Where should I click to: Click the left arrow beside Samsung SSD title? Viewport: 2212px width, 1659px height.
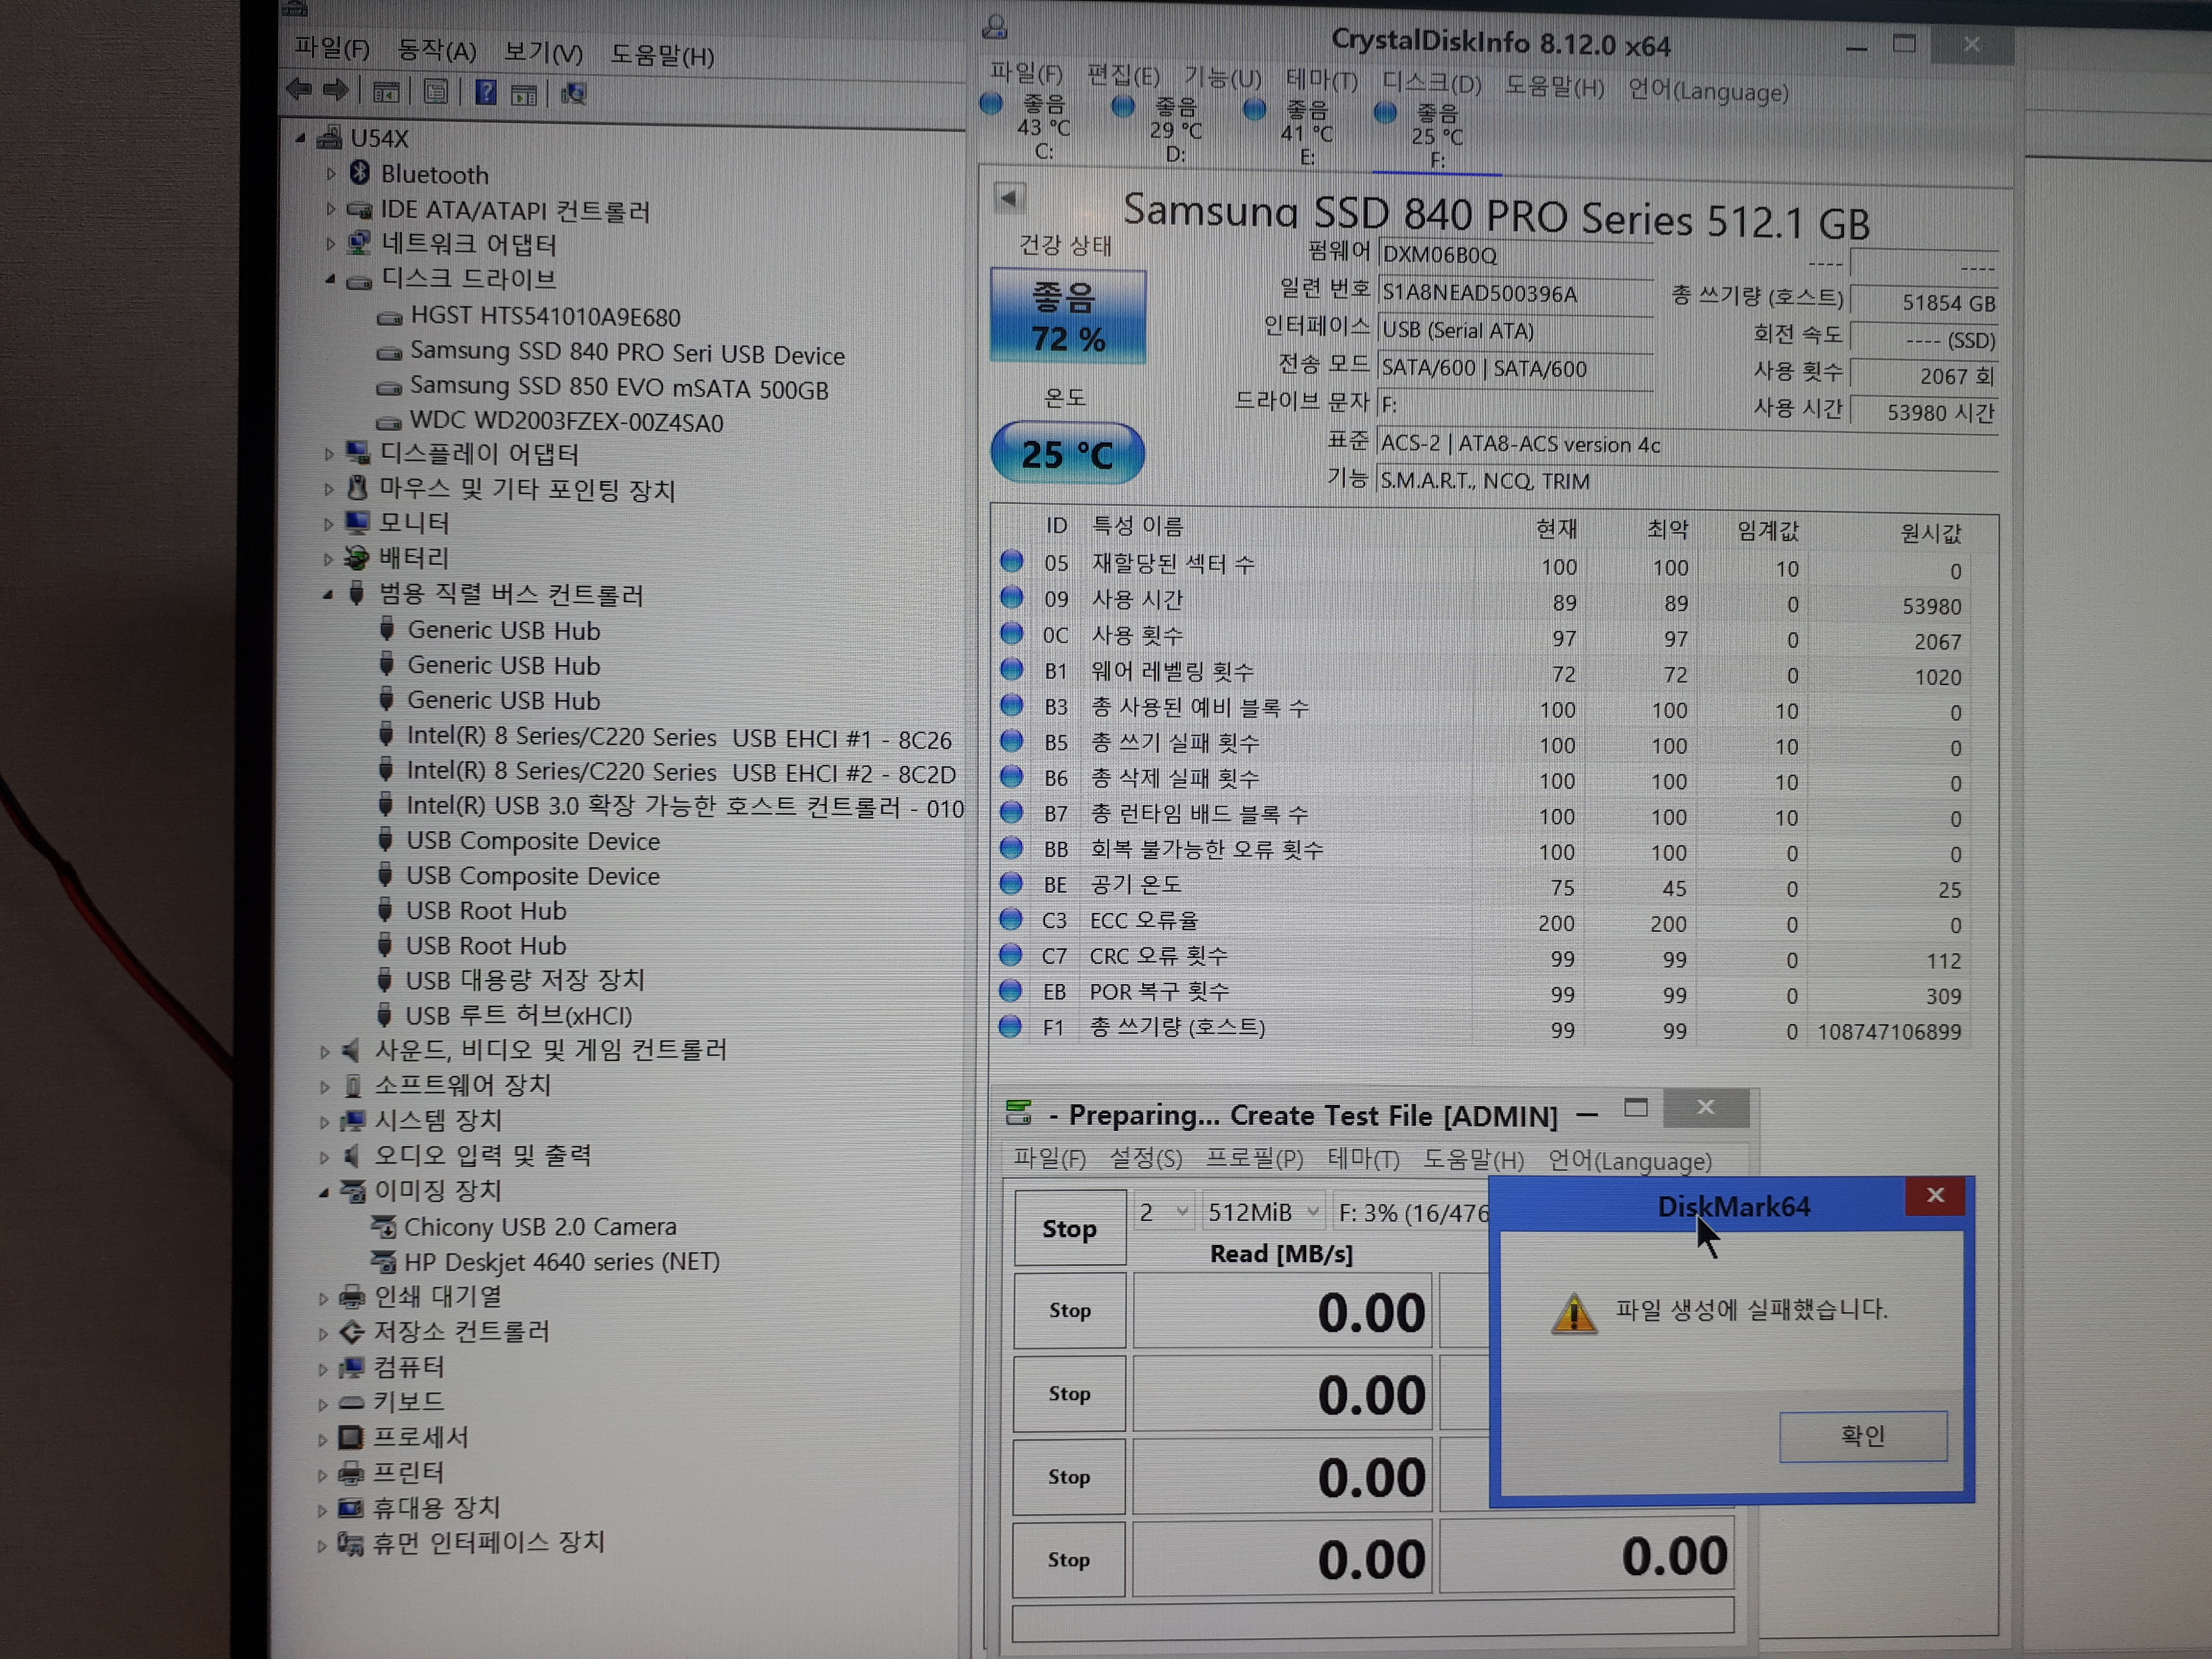(1009, 198)
